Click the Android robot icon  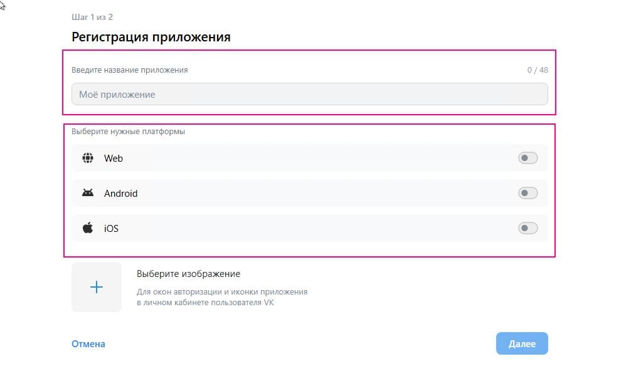click(x=88, y=194)
